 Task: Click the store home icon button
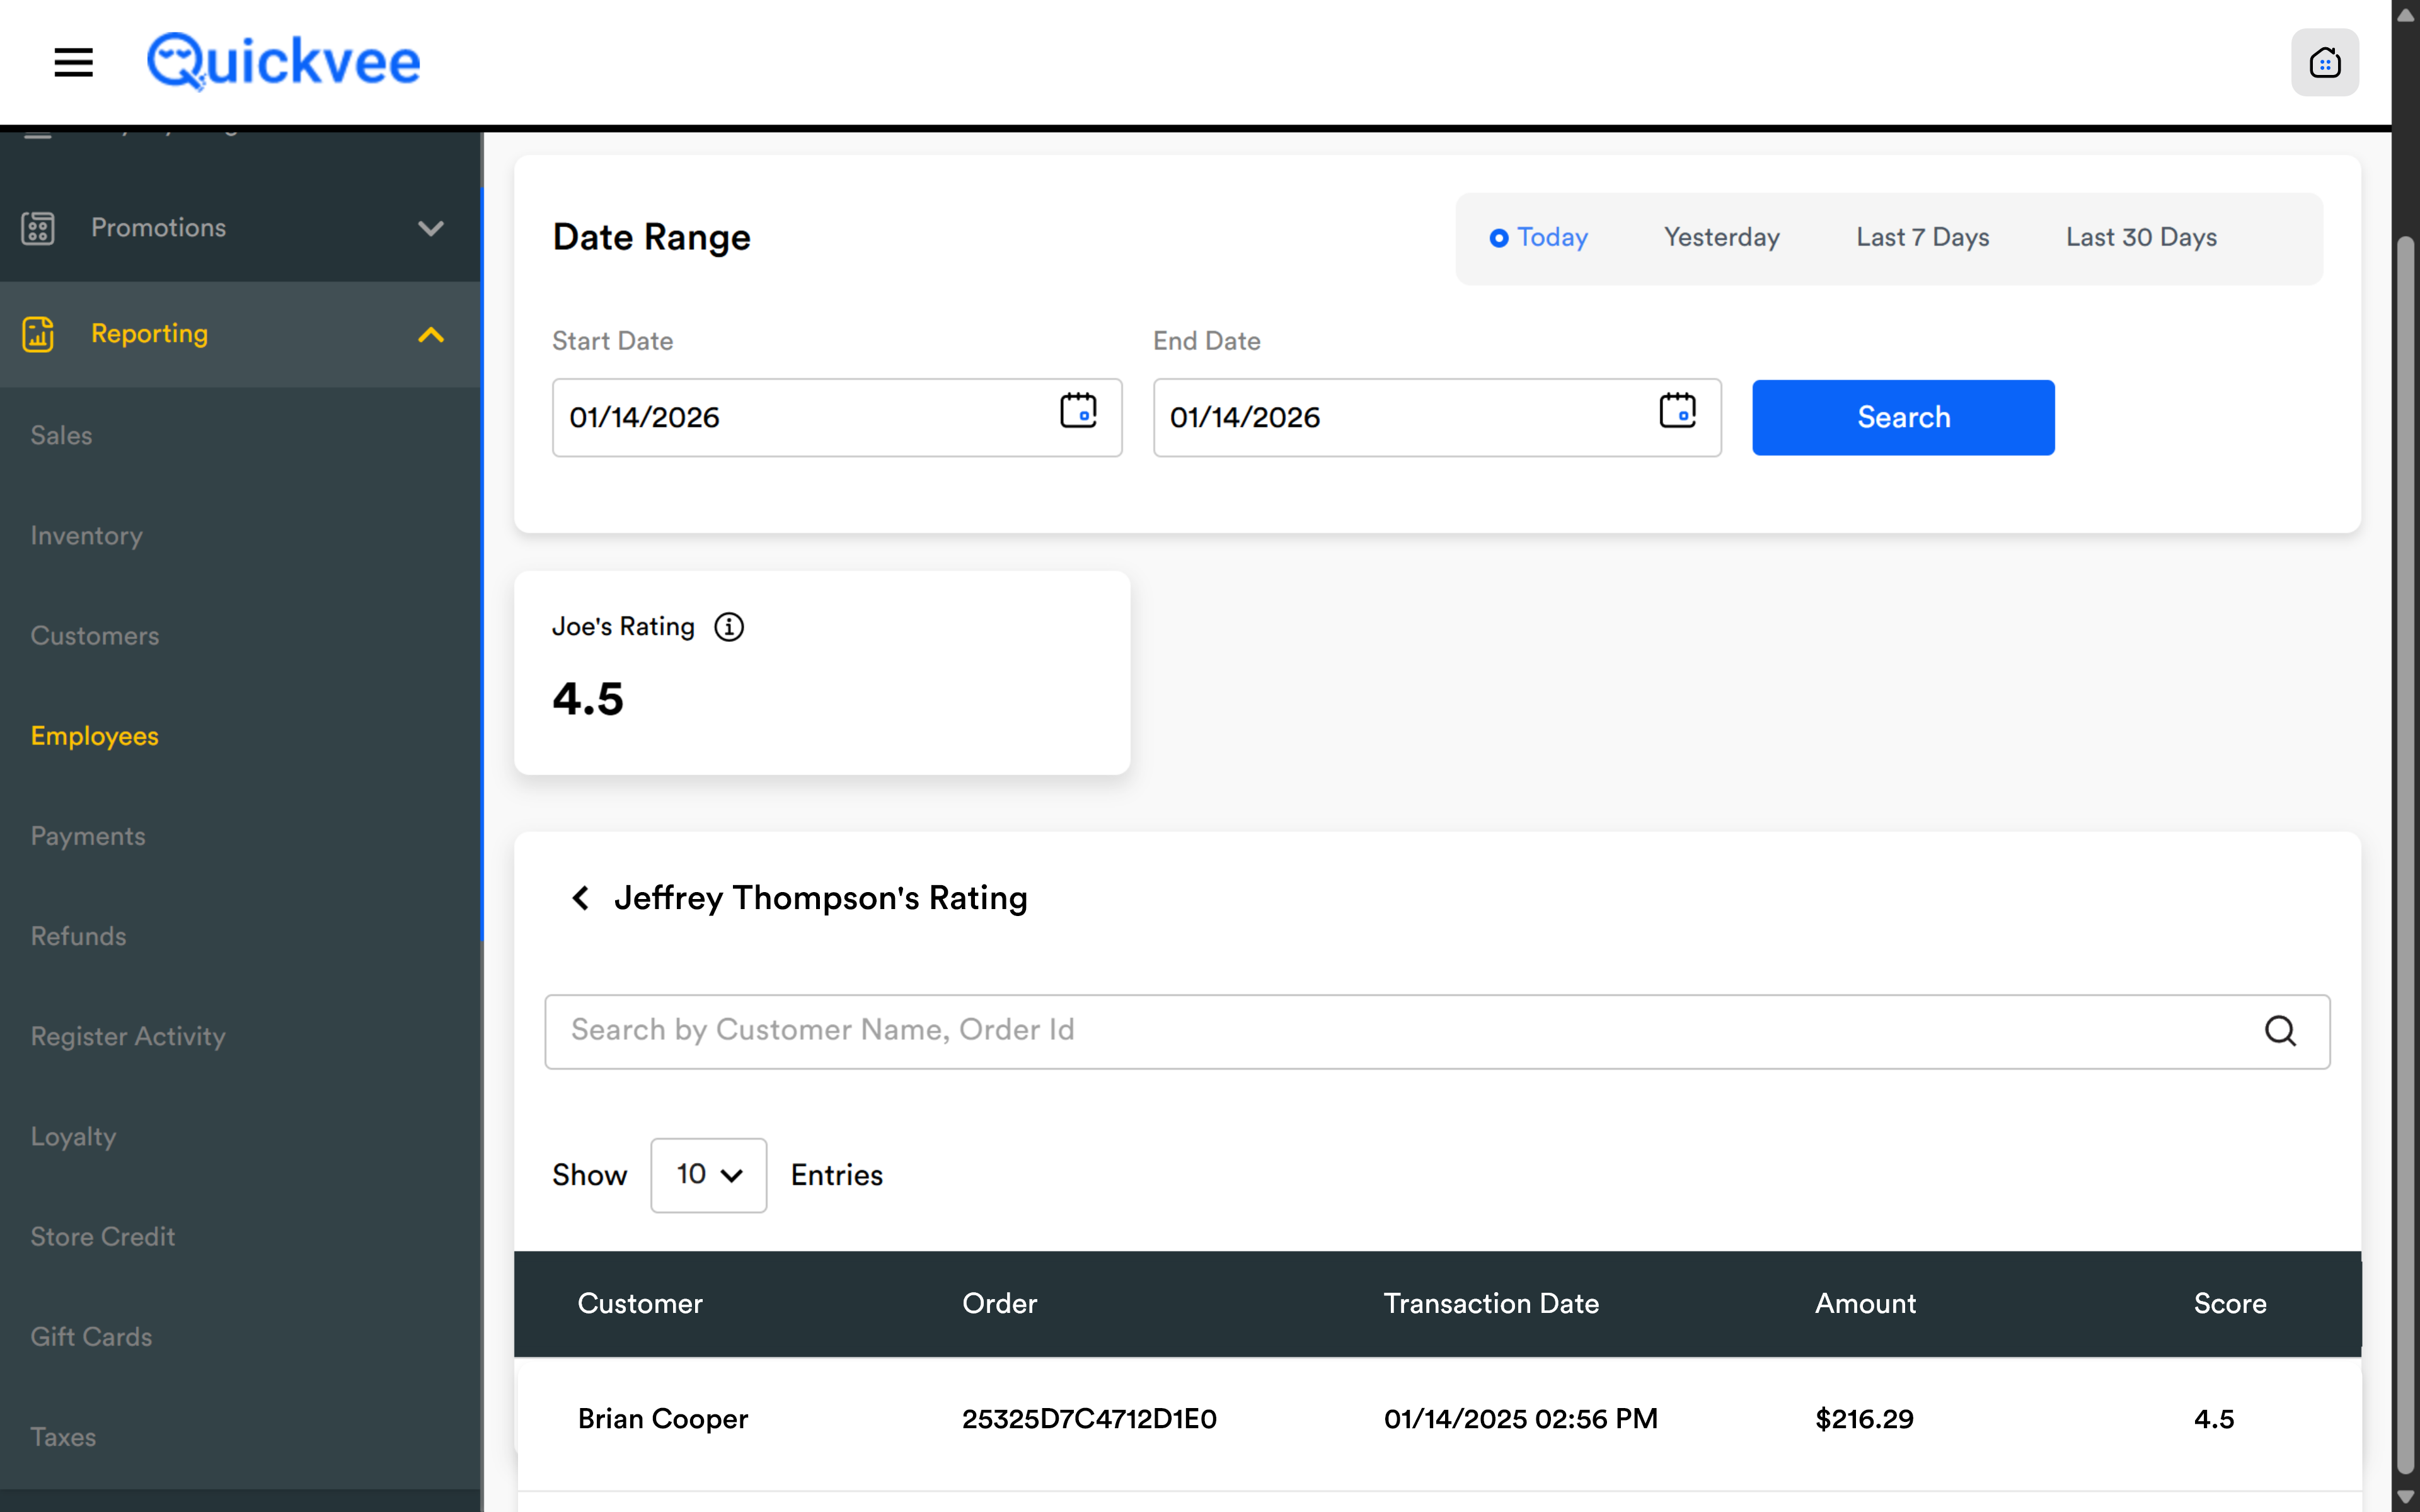click(x=2324, y=62)
